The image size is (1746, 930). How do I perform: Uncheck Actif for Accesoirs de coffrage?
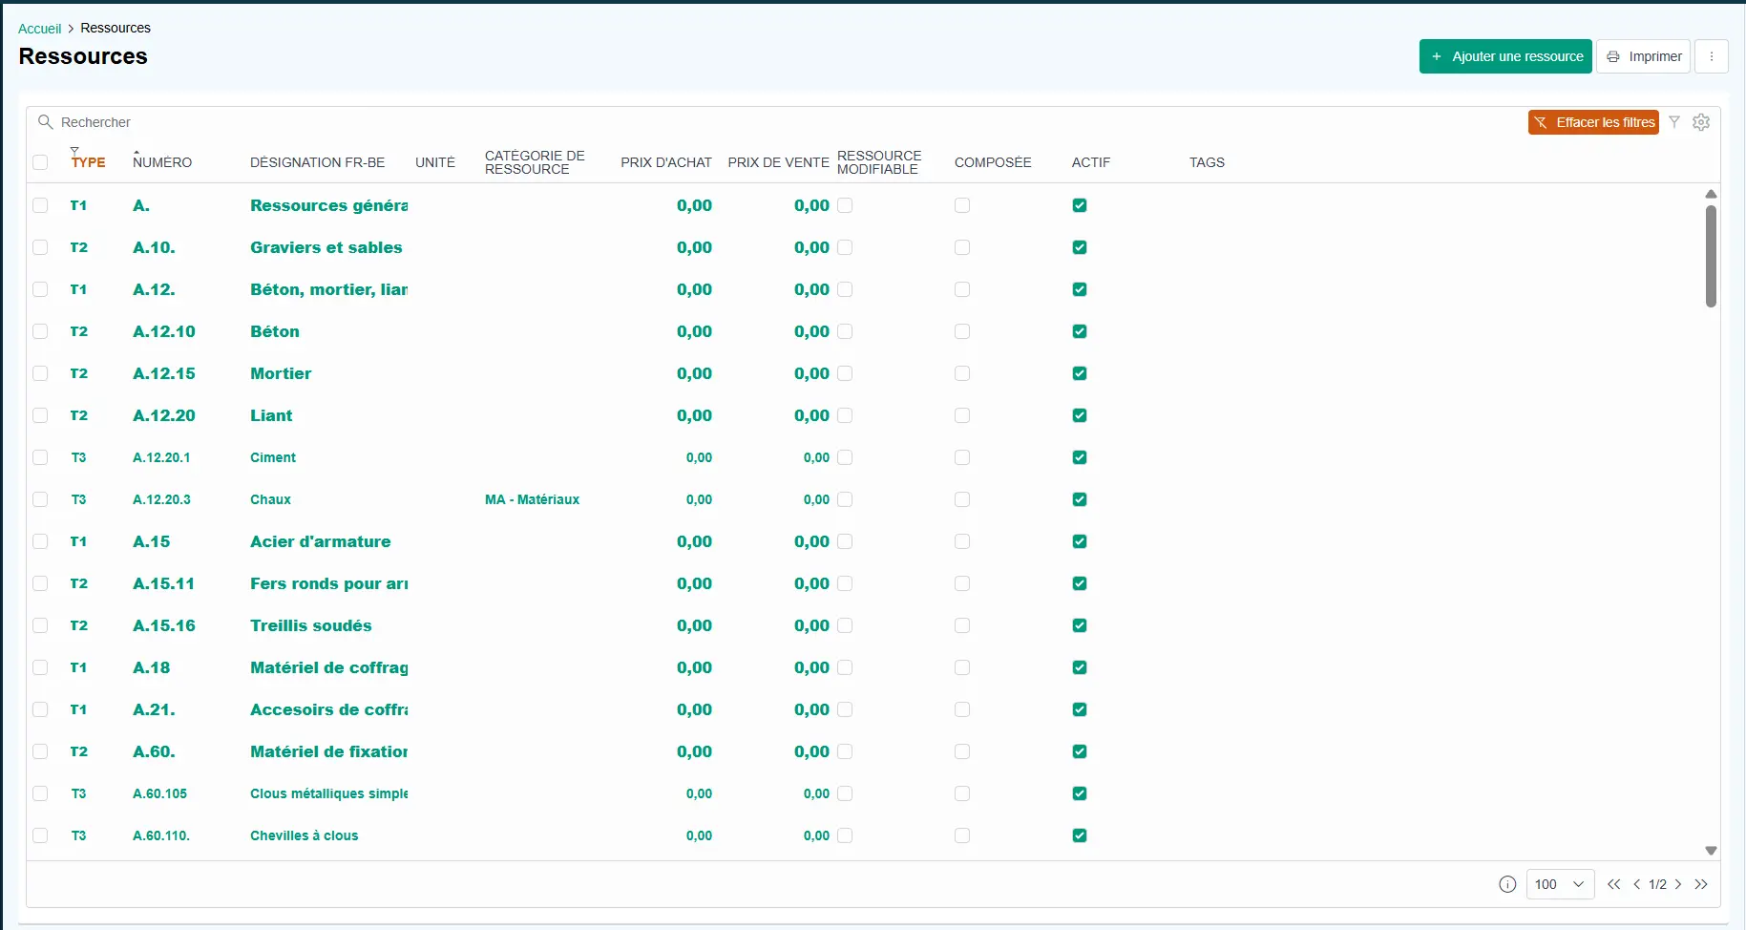tap(1080, 709)
